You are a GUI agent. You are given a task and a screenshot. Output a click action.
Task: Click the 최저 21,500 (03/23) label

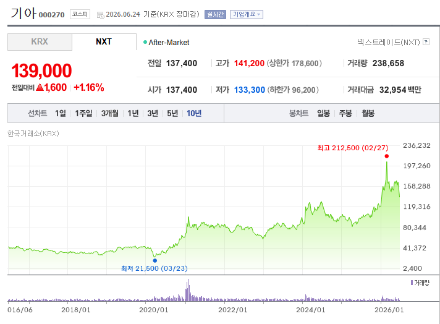(154, 268)
